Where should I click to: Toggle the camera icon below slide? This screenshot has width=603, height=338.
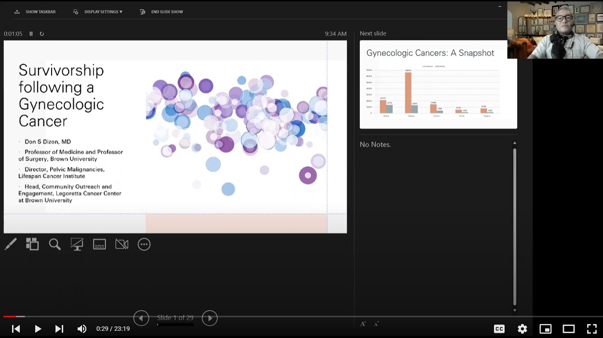(122, 244)
